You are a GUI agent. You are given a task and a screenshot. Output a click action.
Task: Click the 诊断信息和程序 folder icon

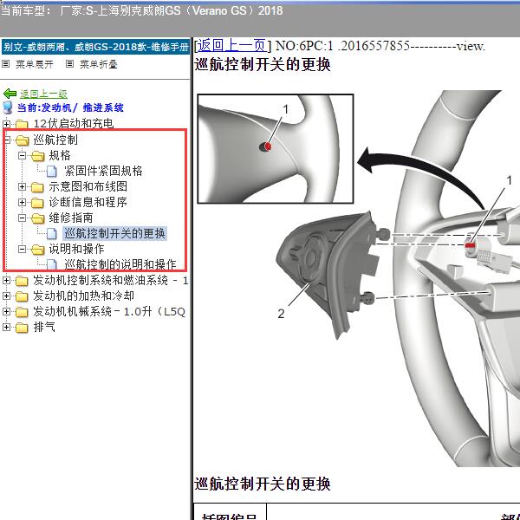click(37, 203)
